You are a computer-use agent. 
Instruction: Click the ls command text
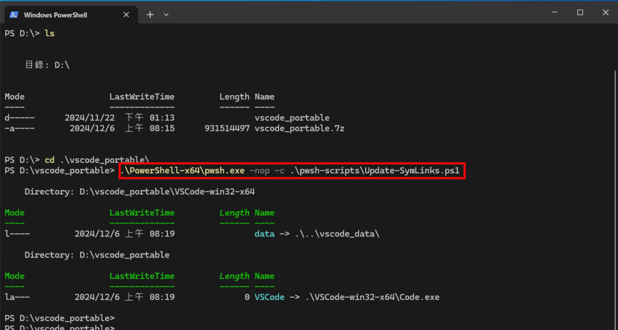tap(49, 33)
